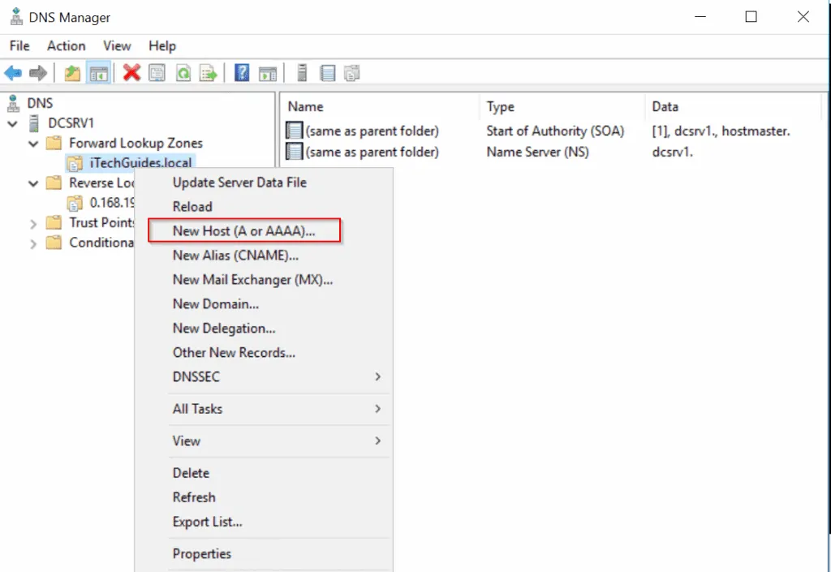831x572 pixels.
Task: Collapse the Reverse Lookup Zones chevron
Action: coord(33,183)
